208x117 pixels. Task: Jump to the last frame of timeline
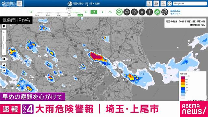click(x=86, y=12)
